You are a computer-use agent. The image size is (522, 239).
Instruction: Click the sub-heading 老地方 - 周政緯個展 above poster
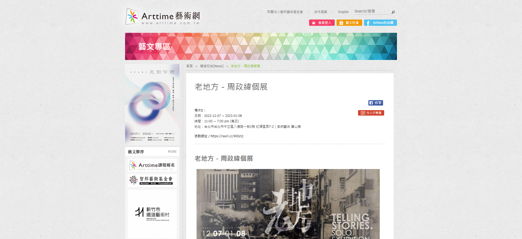tap(224, 158)
